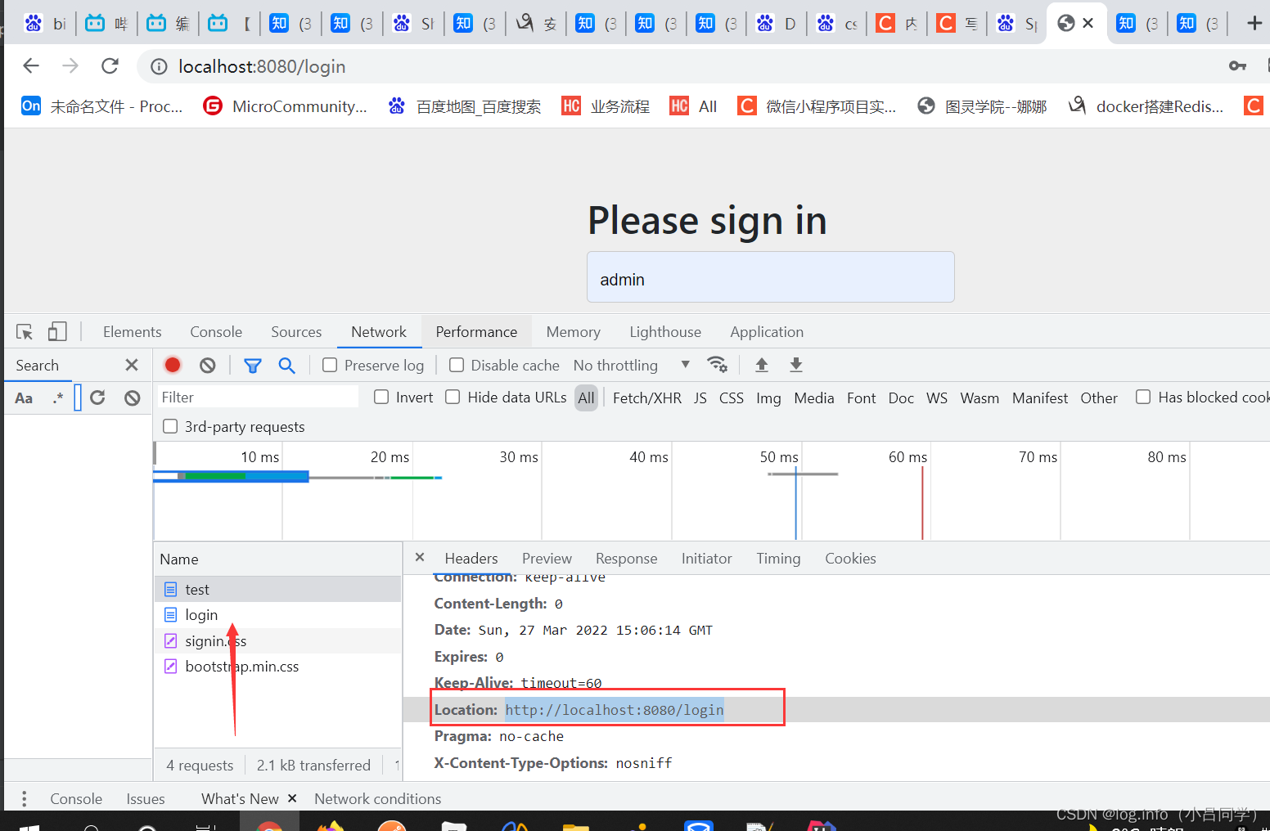
Task: Filter requests by CSS type
Action: pyautogui.click(x=731, y=398)
